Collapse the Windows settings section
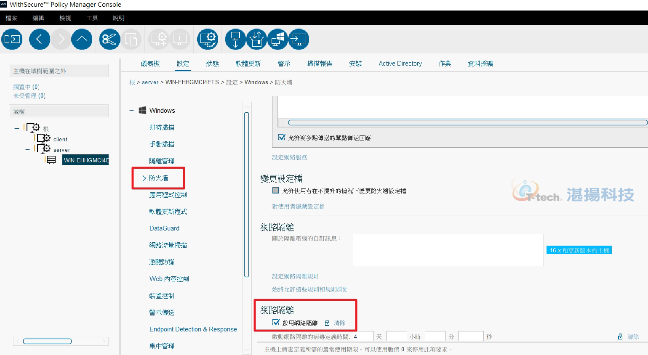 click(x=131, y=111)
